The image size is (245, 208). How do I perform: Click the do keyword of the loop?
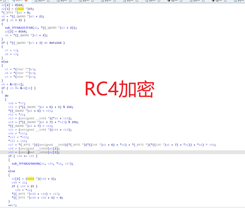7,96
